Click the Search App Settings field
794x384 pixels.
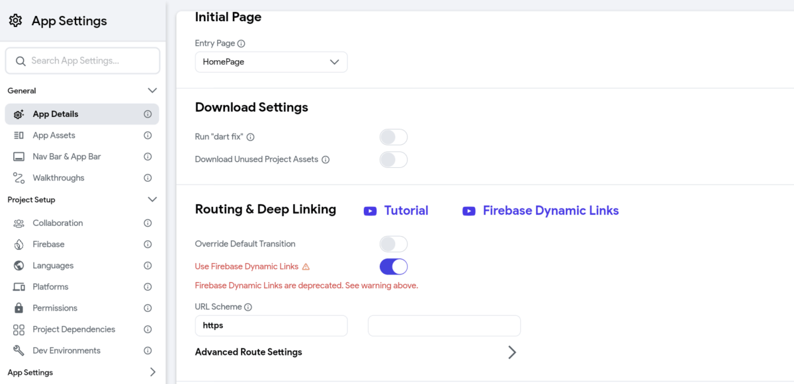coord(83,61)
